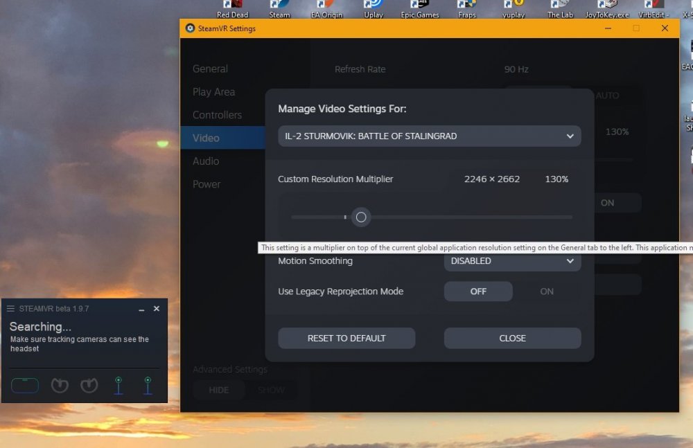Select the headset status icon
Viewport: 693px width, 448px height.
point(25,385)
